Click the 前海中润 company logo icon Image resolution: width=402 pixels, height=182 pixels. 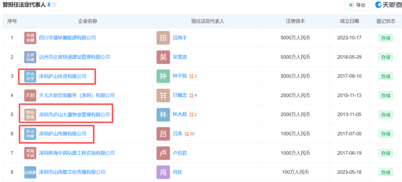pyautogui.click(x=30, y=153)
